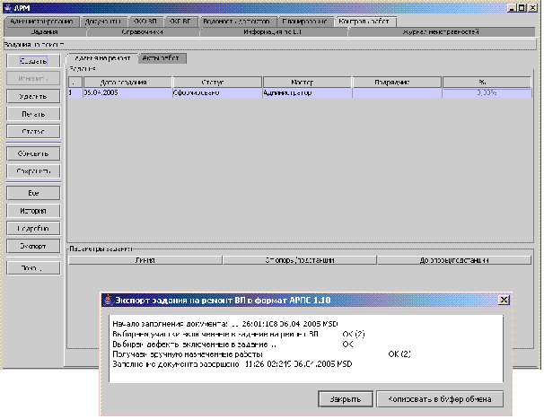
Task: Close the export dialog with X
Action: [504, 300]
